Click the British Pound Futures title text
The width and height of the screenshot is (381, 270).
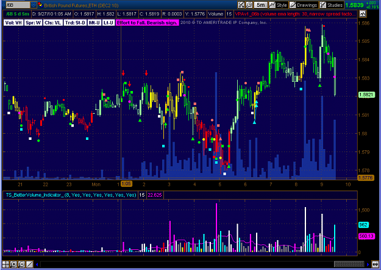point(81,5)
